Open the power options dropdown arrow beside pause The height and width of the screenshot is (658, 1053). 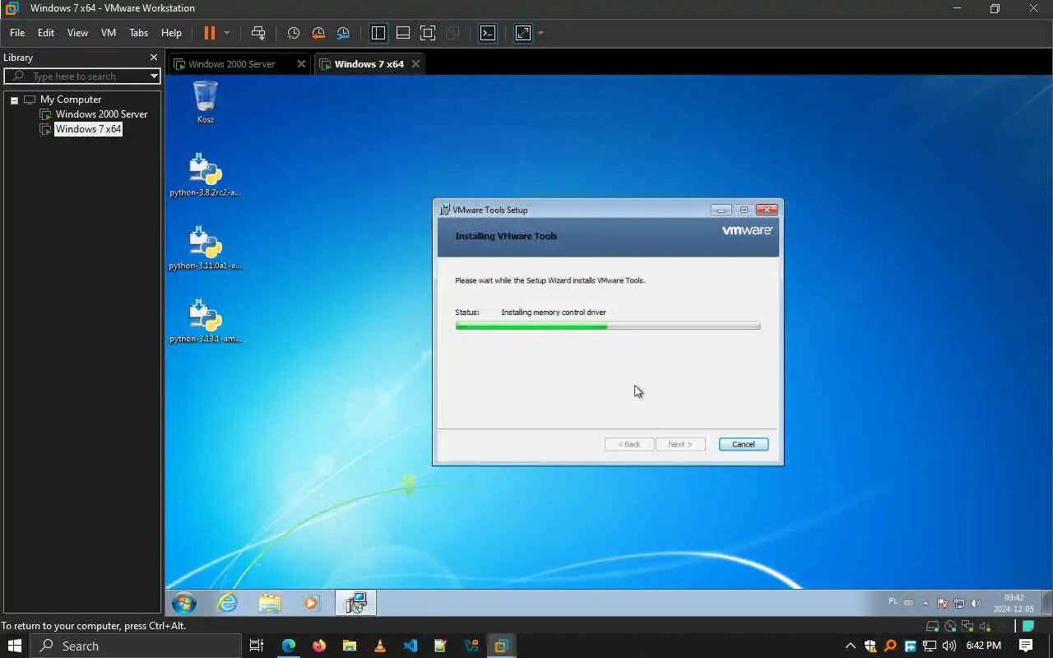click(x=227, y=33)
